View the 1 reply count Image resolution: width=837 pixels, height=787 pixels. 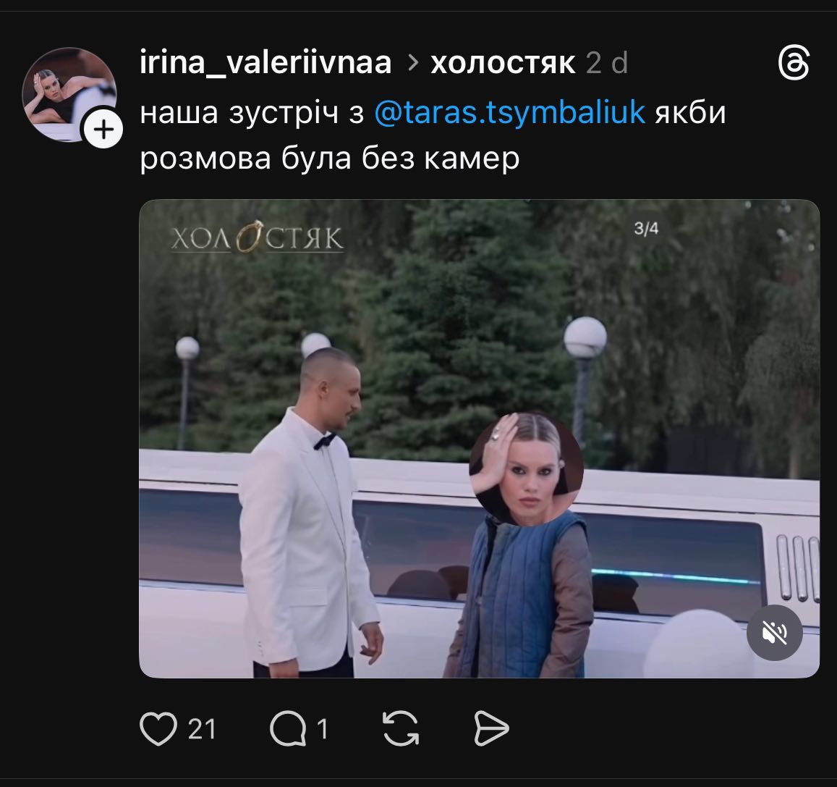pos(323,729)
